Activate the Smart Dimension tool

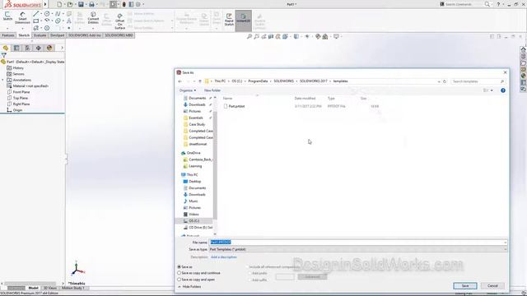point(22,17)
